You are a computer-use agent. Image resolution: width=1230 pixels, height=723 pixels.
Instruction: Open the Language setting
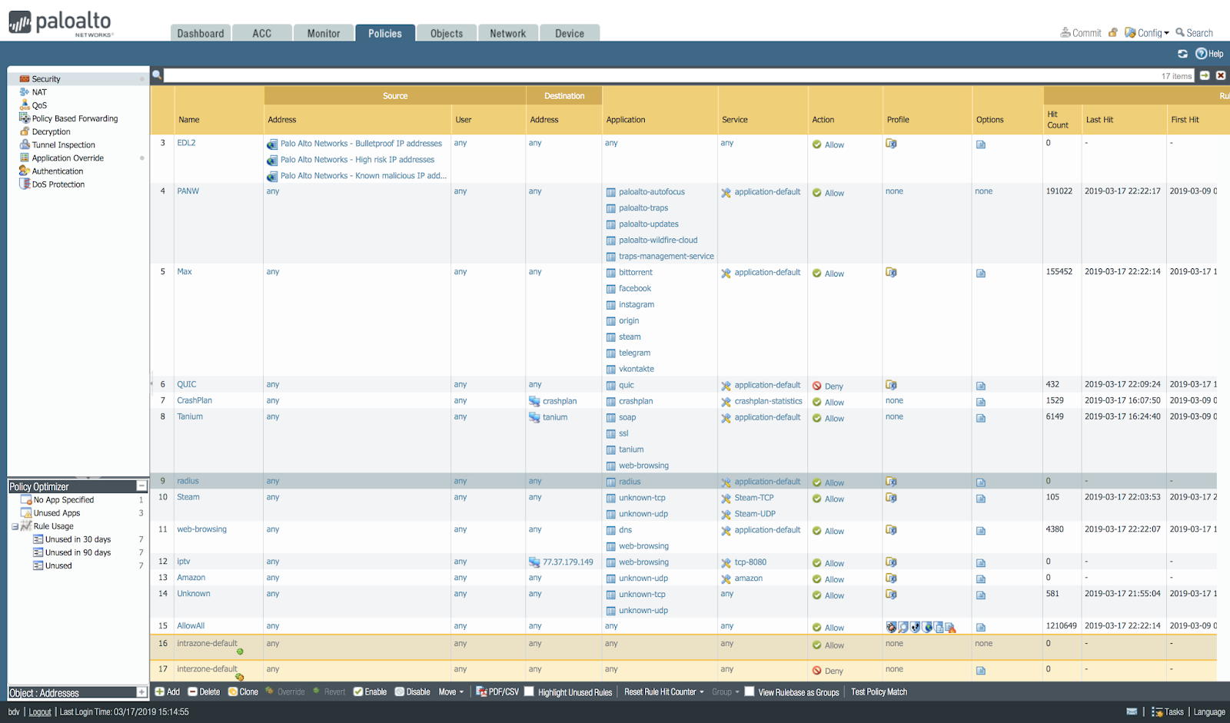pyautogui.click(x=1209, y=711)
